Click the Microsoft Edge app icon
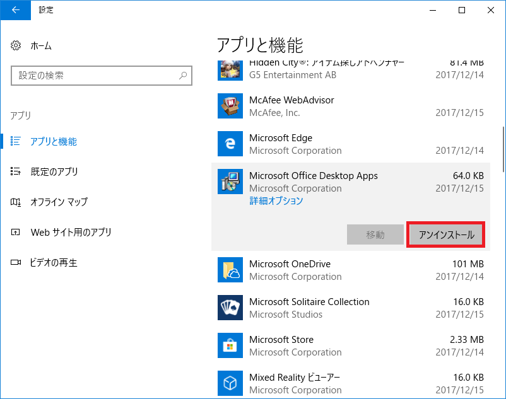 click(230, 144)
